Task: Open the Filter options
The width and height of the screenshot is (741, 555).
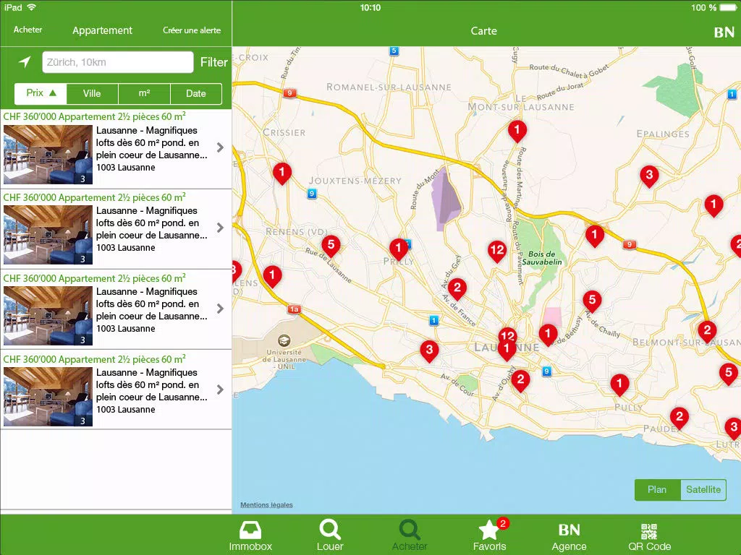Action: [213, 62]
